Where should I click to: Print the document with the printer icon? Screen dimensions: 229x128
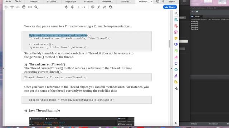click(24, 7)
